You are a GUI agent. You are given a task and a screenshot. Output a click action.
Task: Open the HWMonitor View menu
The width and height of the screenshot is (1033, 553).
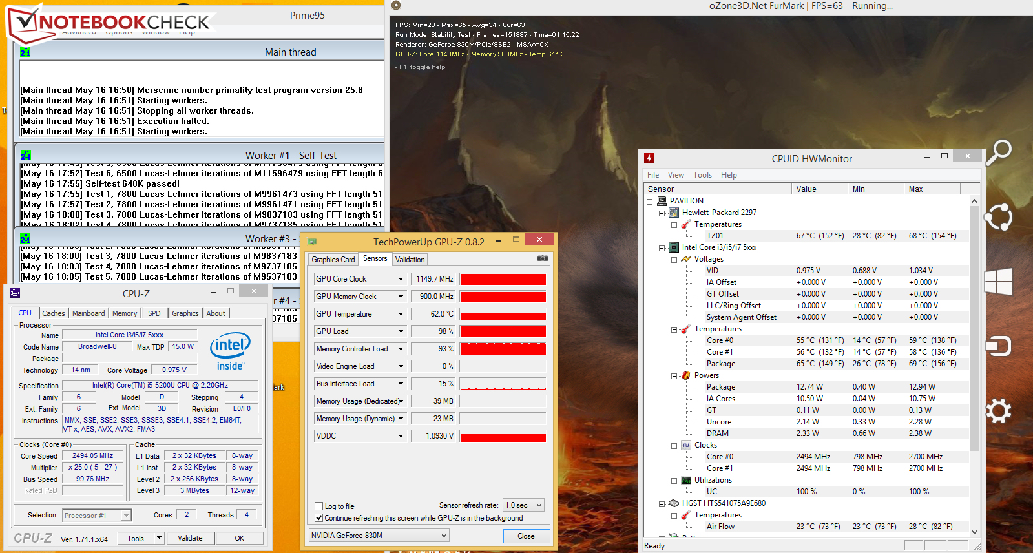(x=676, y=175)
